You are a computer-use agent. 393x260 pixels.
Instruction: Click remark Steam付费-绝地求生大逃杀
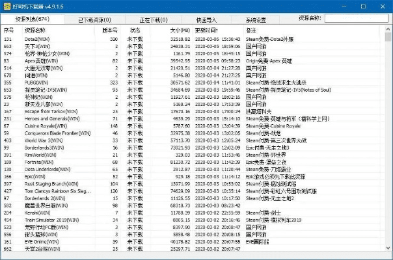(276, 83)
